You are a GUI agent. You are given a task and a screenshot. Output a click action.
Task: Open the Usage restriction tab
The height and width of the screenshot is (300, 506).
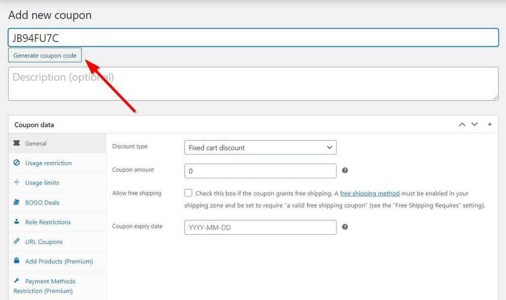tap(49, 163)
